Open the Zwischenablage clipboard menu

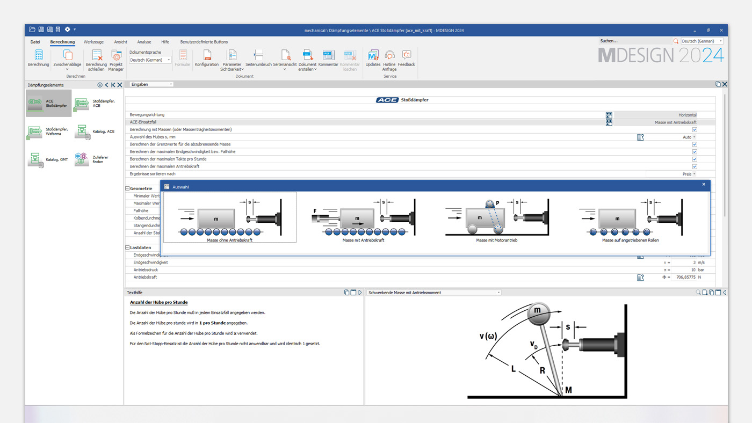tap(67, 60)
